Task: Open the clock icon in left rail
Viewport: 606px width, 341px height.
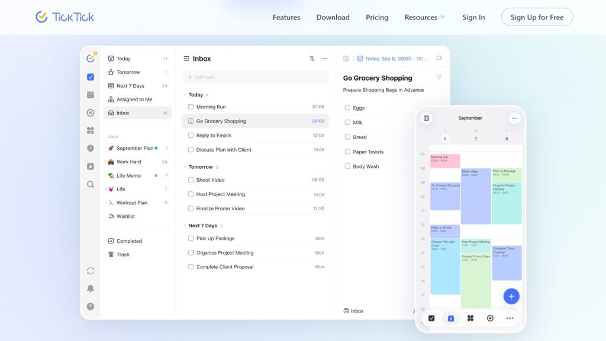Action: [91, 148]
